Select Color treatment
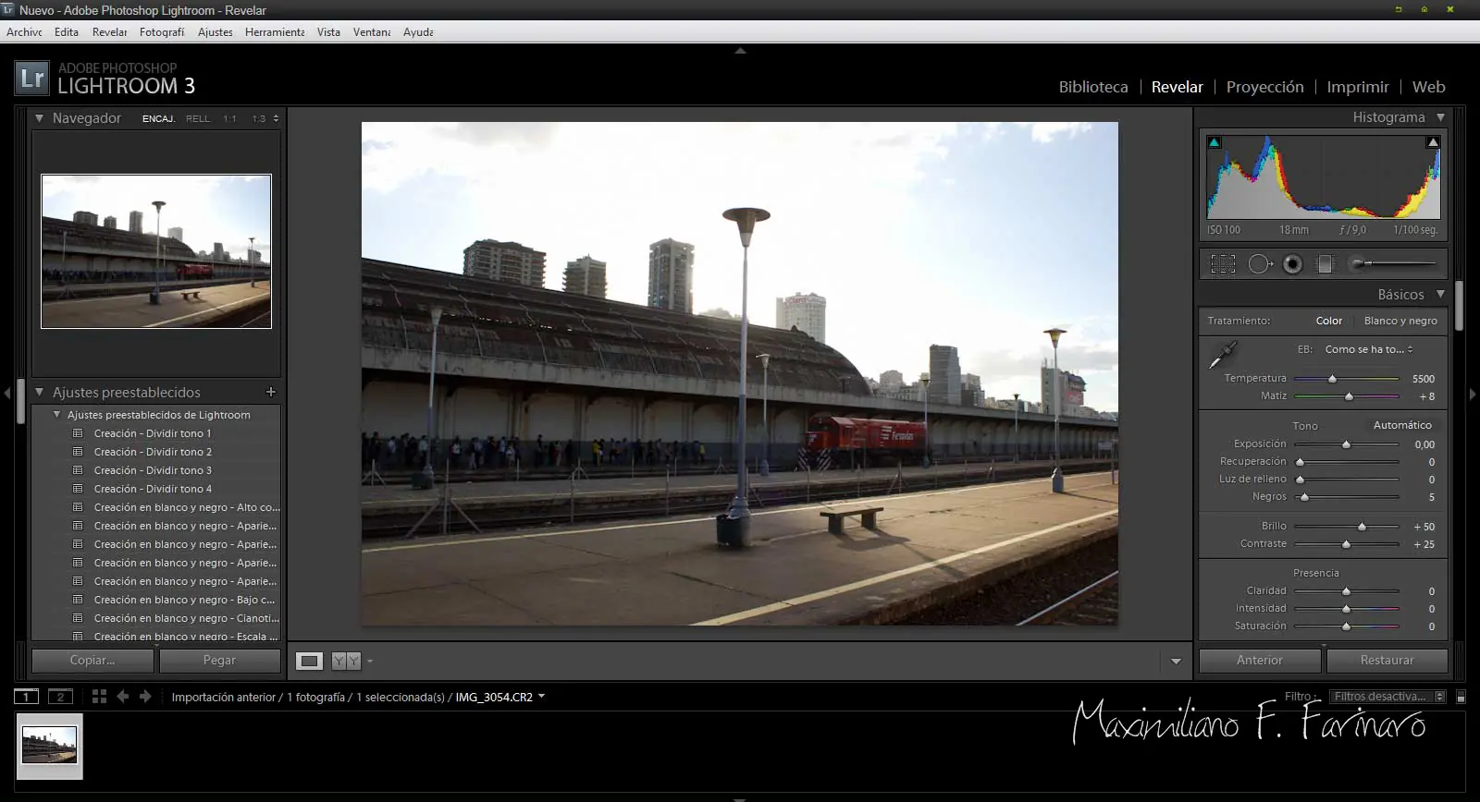Image resolution: width=1480 pixels, height=802 pixels. [1329, 321]
